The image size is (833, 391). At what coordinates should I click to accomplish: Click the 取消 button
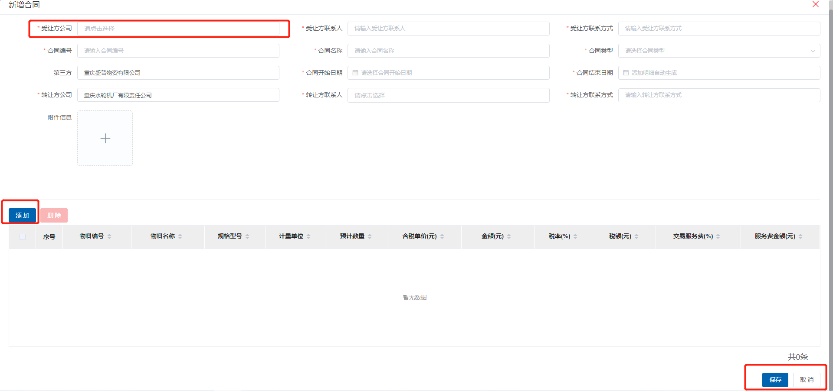pos(807,380)
